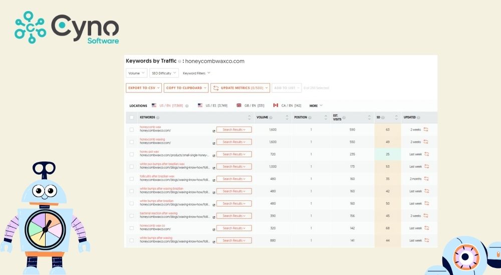The width and height of the screenshot is (501, 275).
Task: Switch to the GB / EN location tab
Action: (x=250, y=105)
